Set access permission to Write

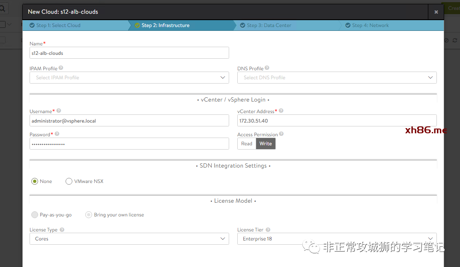[x=266, y=144]
